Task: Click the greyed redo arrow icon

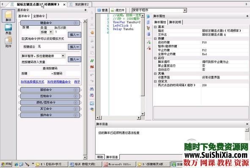Action: [x=92, y=81]
